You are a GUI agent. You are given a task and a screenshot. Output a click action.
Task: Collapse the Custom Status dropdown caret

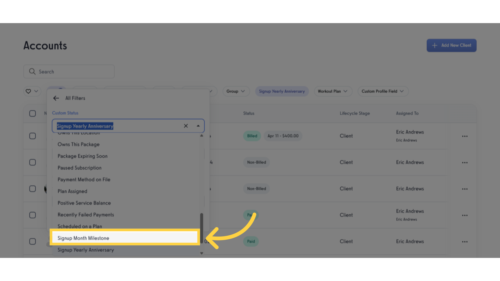pos(198,126)
